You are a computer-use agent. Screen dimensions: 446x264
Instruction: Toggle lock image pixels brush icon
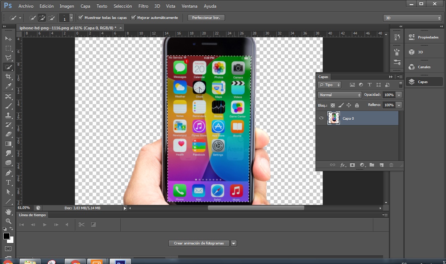tap(341, 105)
